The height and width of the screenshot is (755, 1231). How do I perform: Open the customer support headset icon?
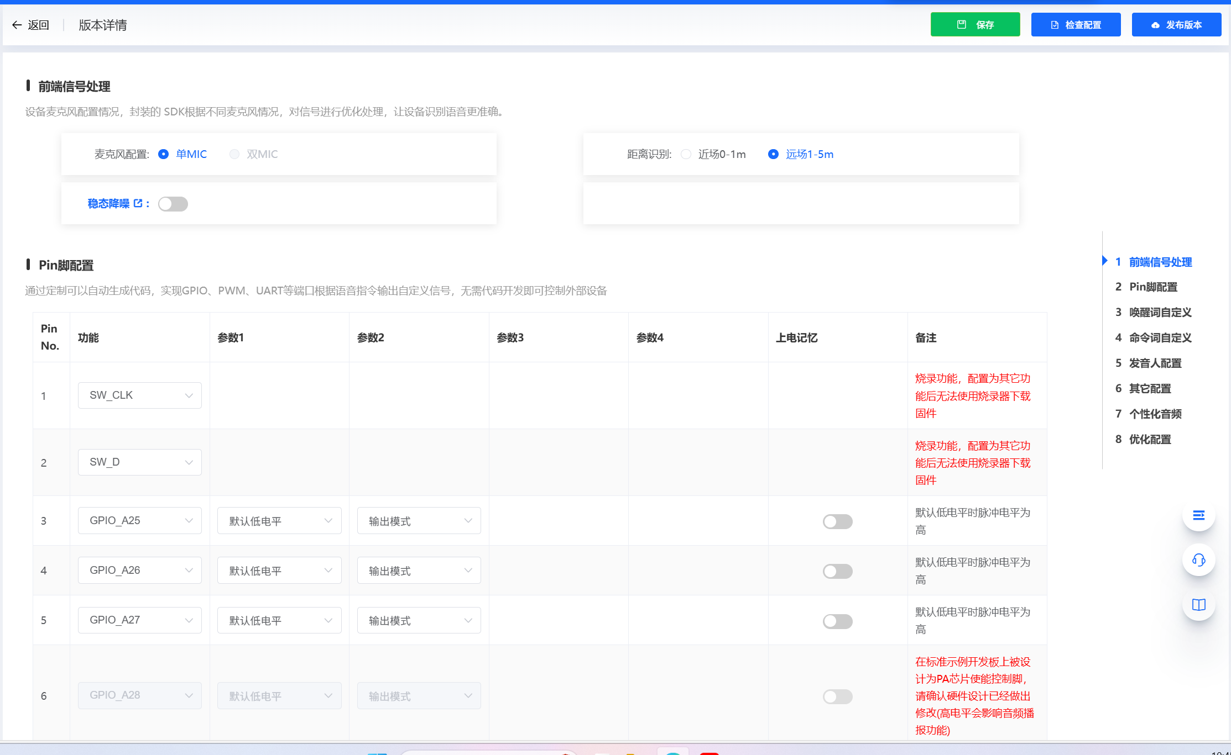point(1198,560)
